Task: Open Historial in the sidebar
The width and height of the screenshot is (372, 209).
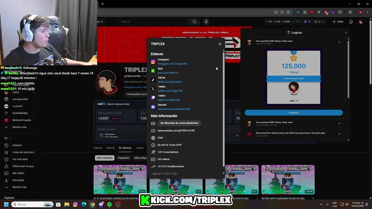Action: coord(17,145)
